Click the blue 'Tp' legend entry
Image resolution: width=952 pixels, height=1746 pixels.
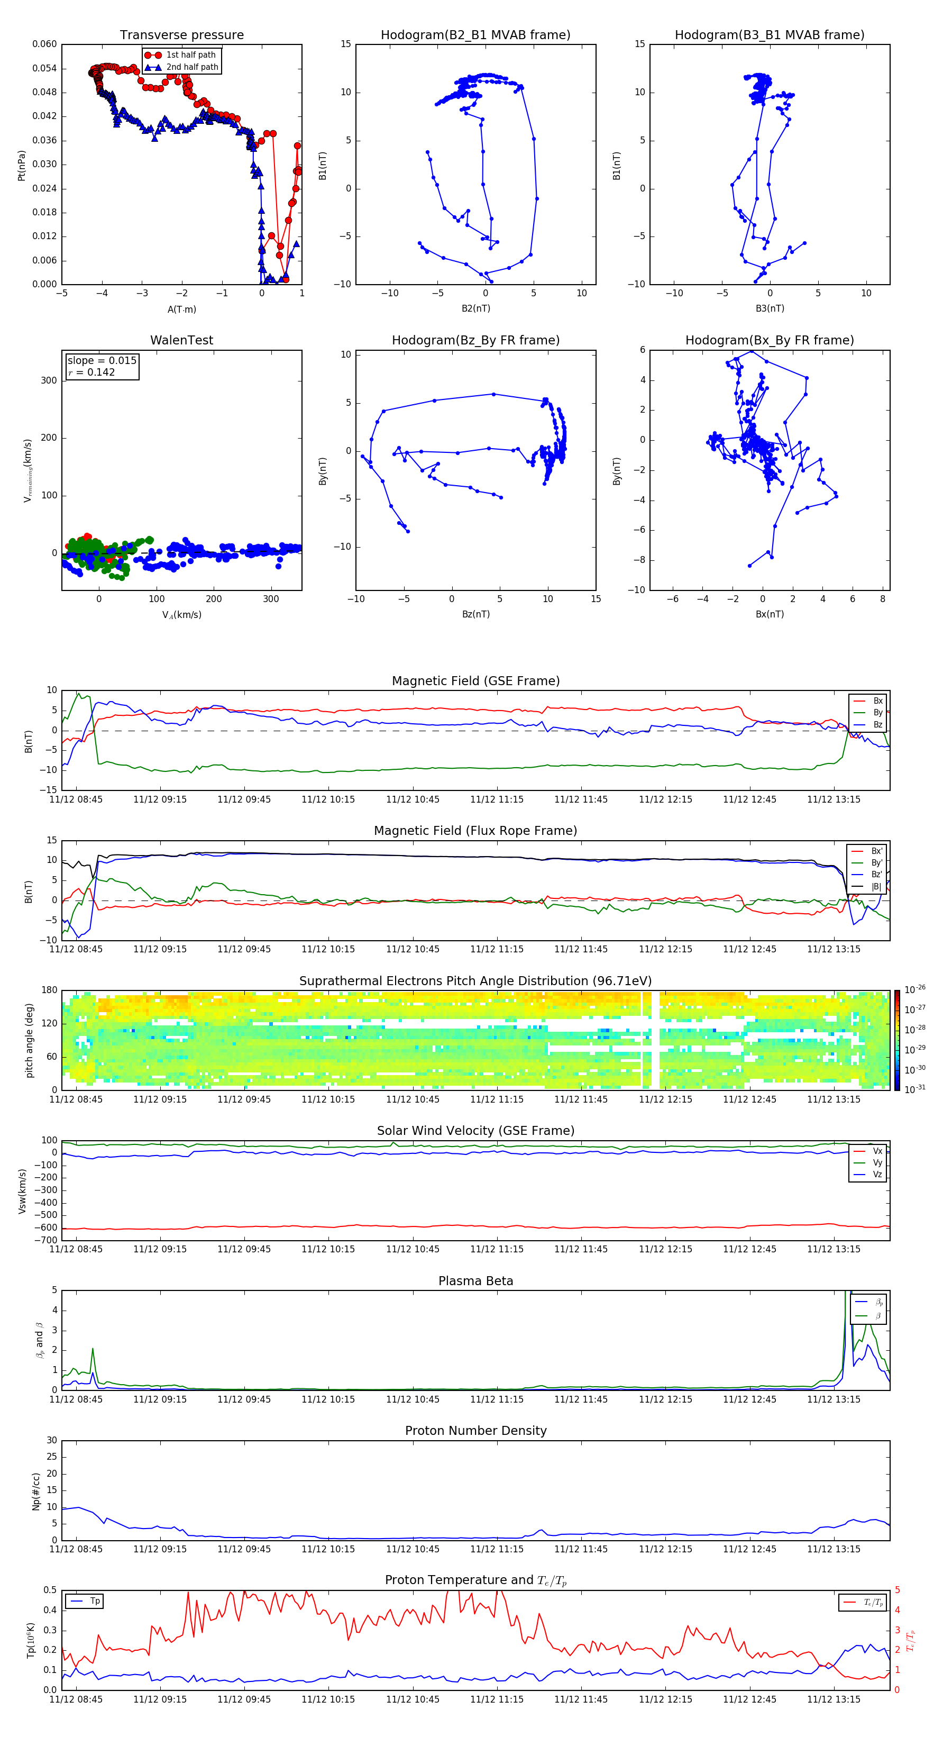coord(85,1602)
